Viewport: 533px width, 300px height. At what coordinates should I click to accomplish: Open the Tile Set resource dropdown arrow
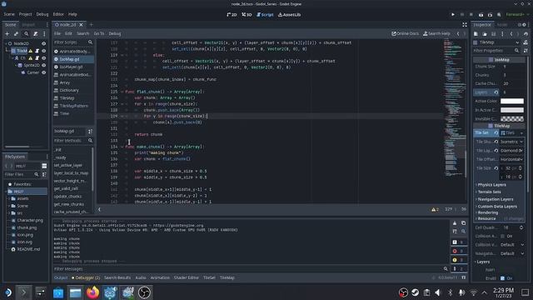tap(521, 133)
